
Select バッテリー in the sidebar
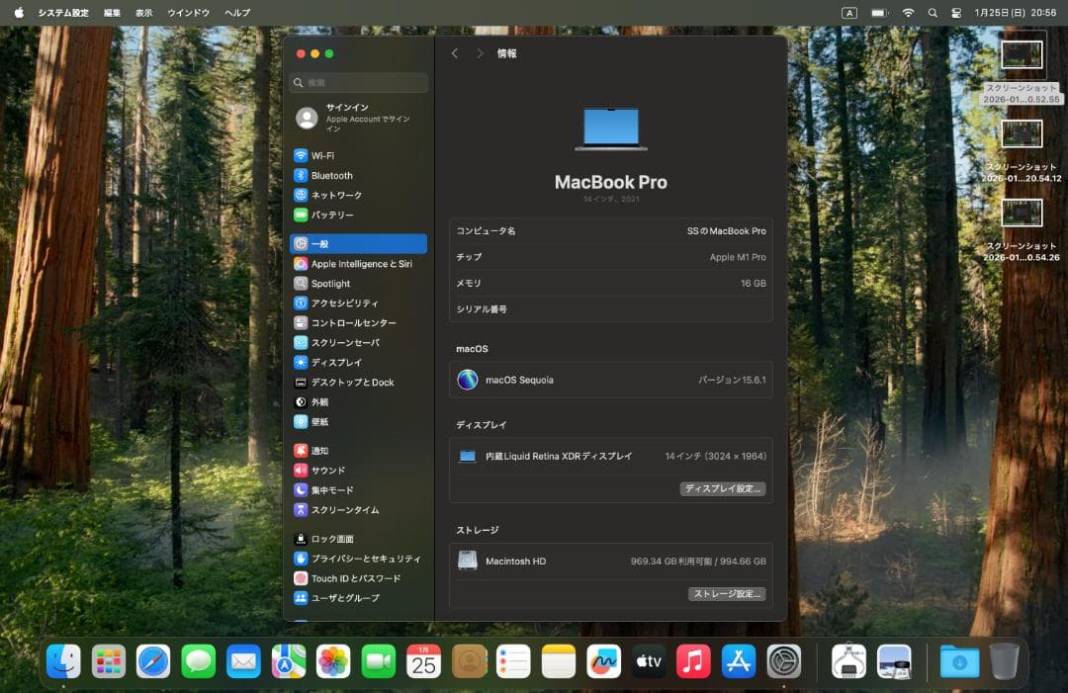tap(336, 215)
